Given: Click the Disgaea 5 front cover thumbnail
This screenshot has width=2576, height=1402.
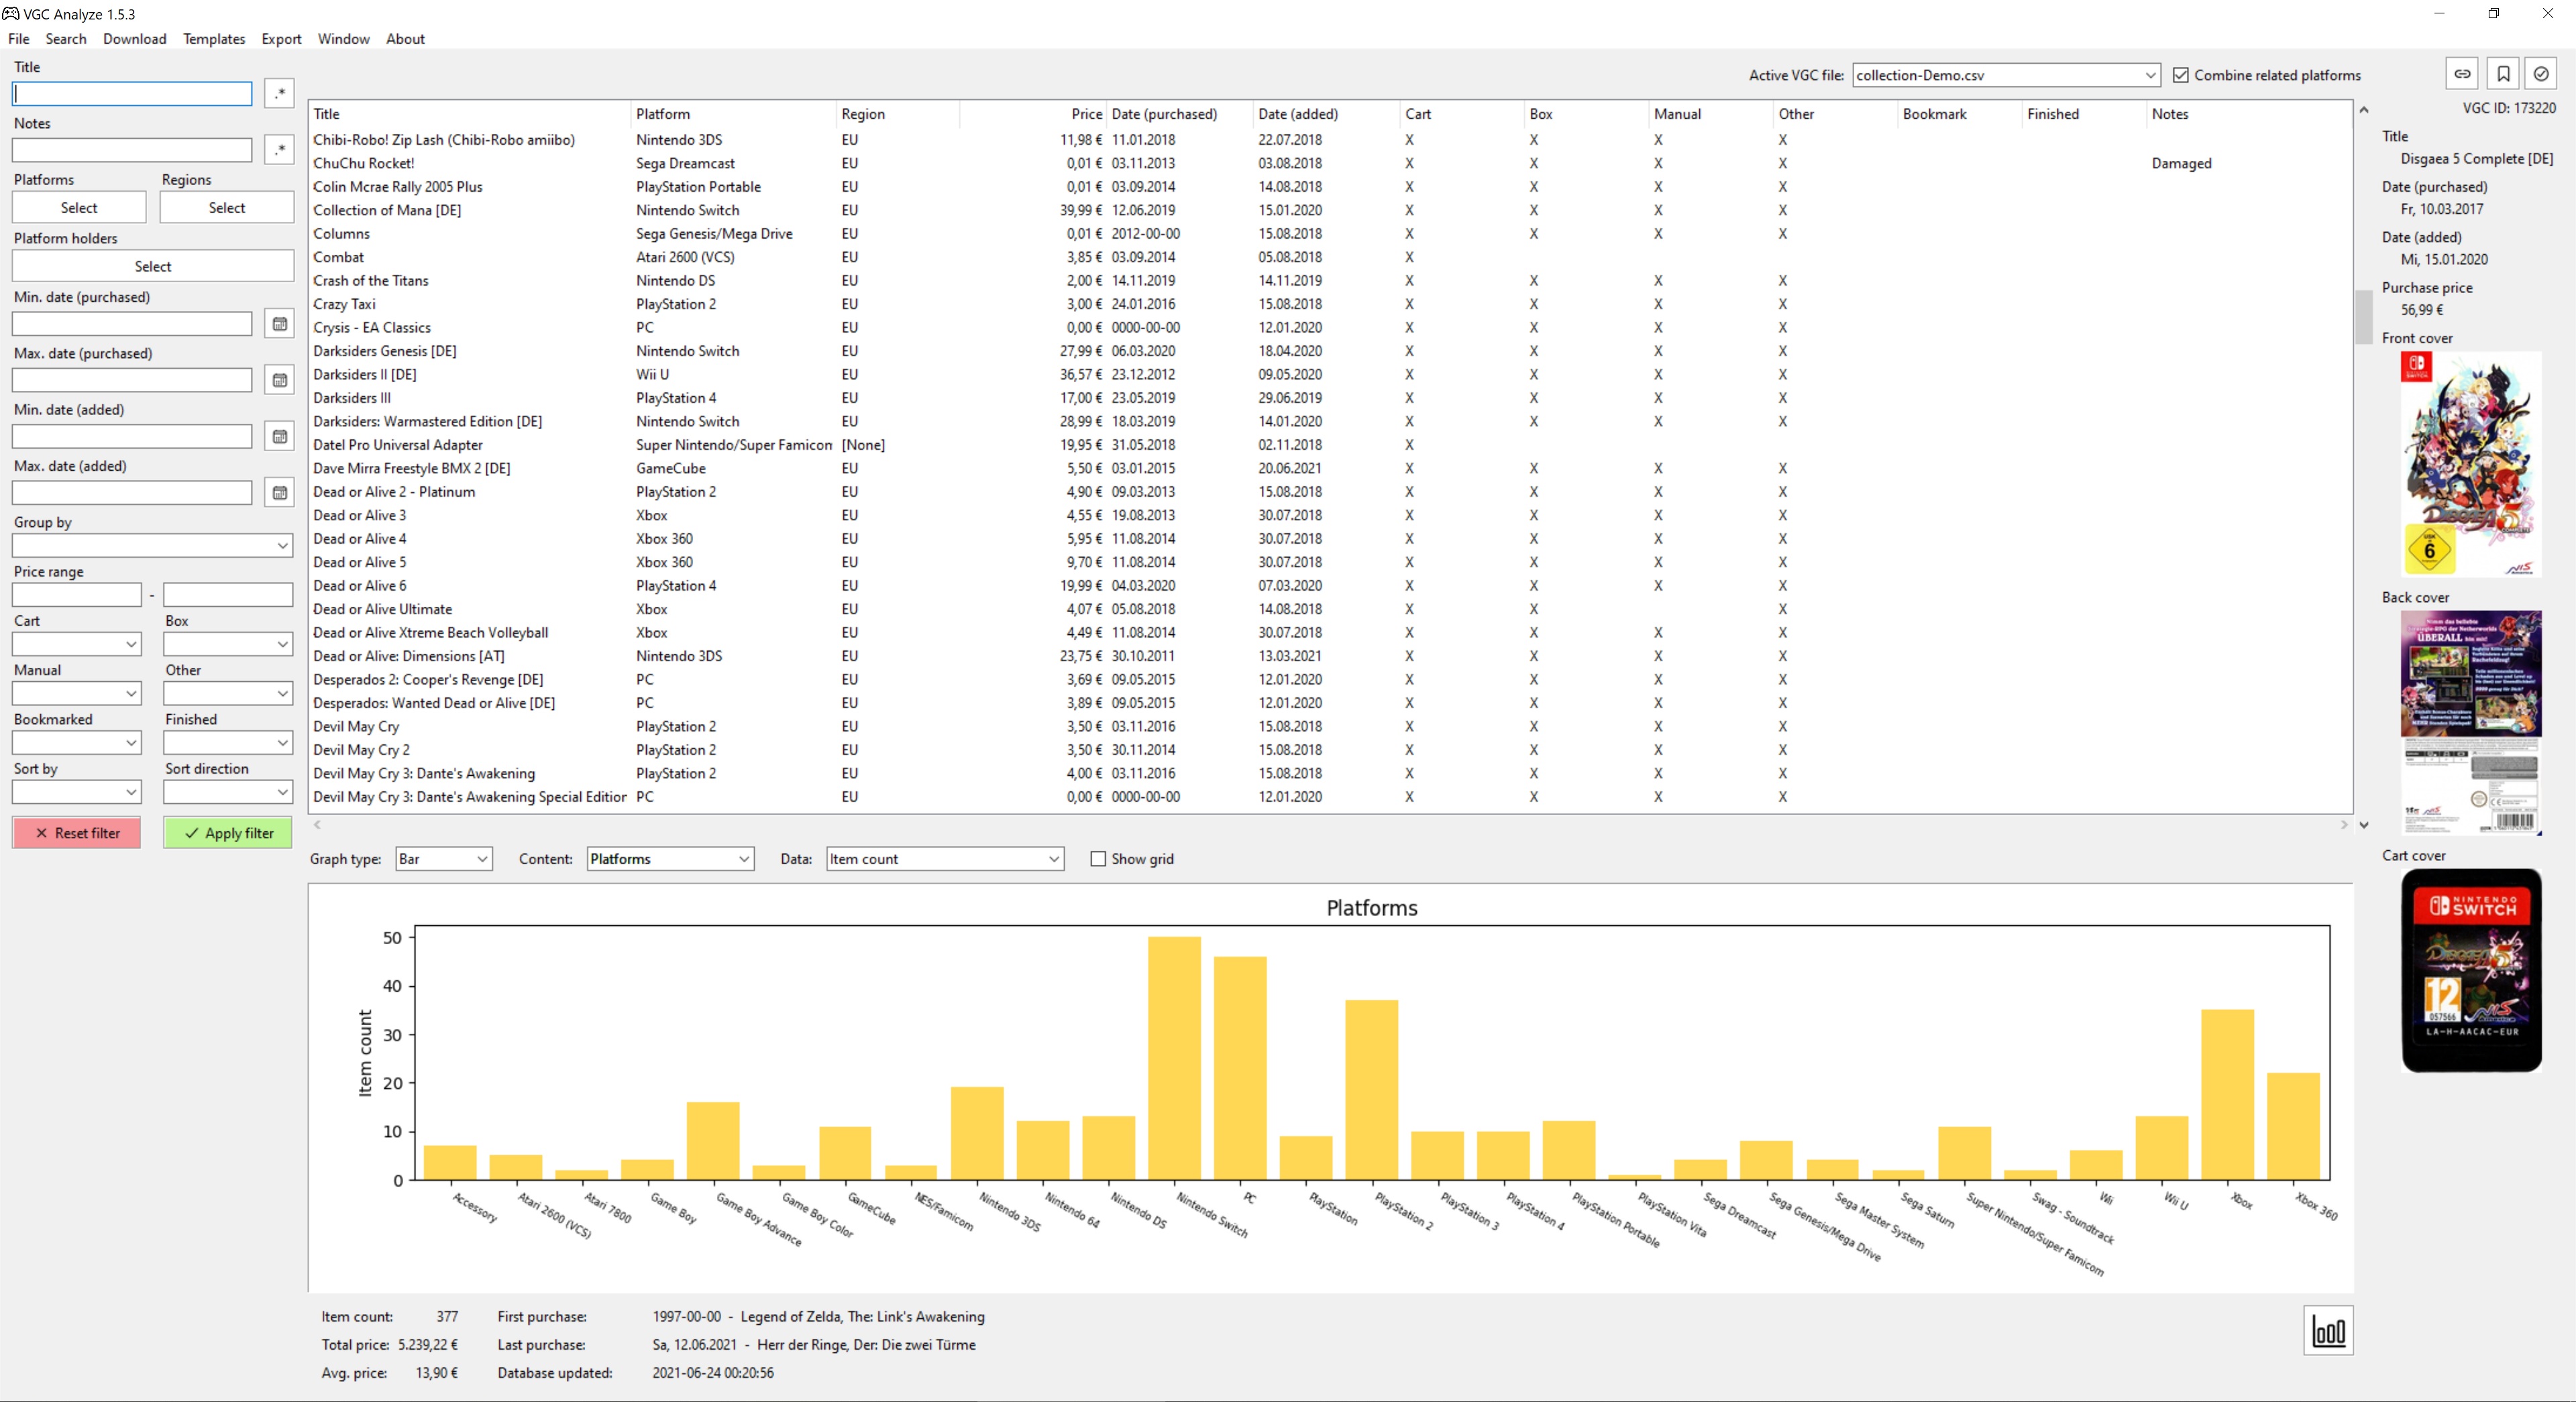Looking at the screenshot, I should [2470, 464].
